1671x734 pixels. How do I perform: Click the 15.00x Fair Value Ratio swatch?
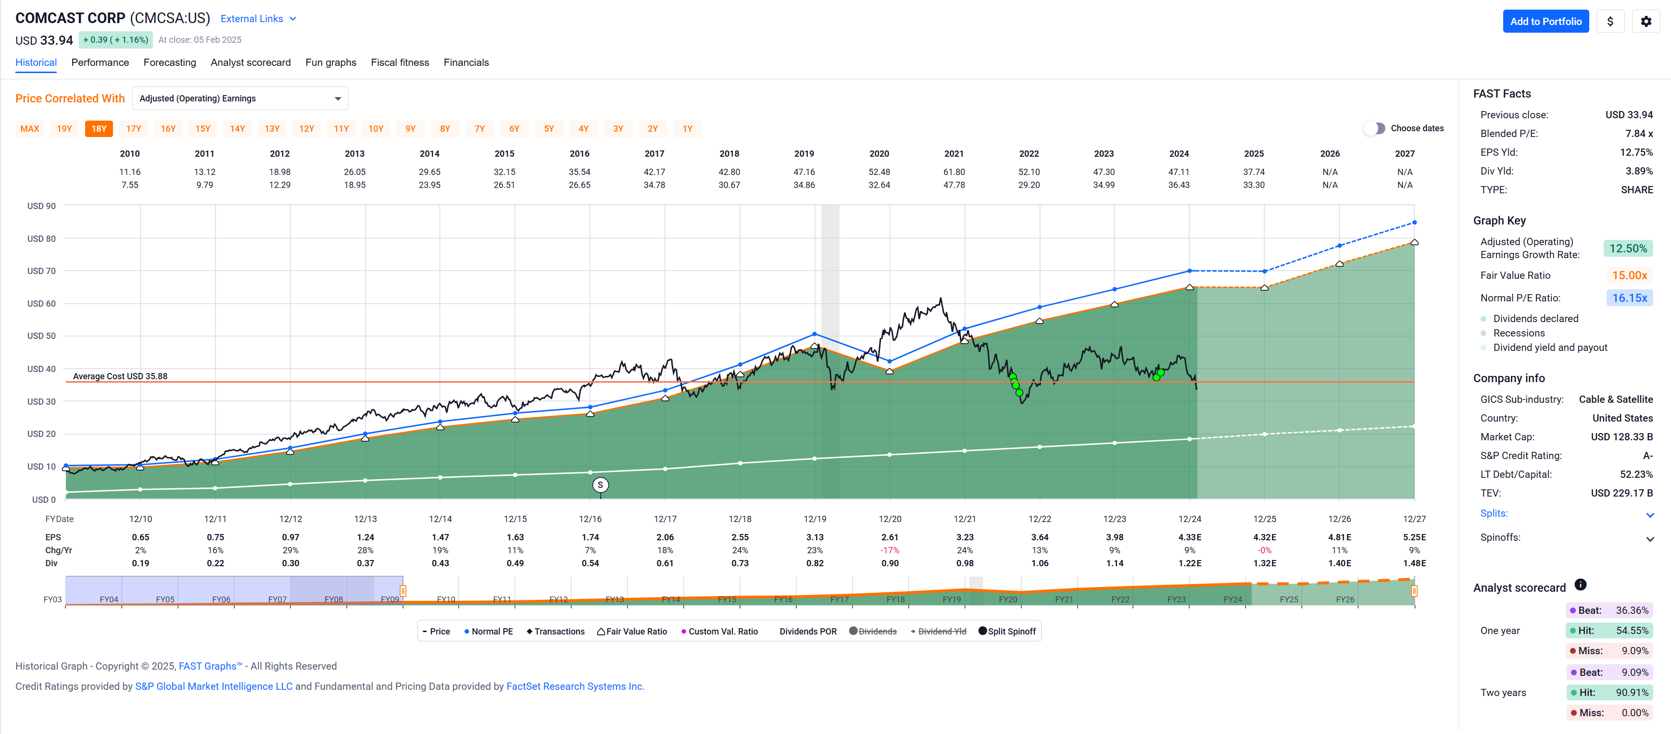[1629, 275]
